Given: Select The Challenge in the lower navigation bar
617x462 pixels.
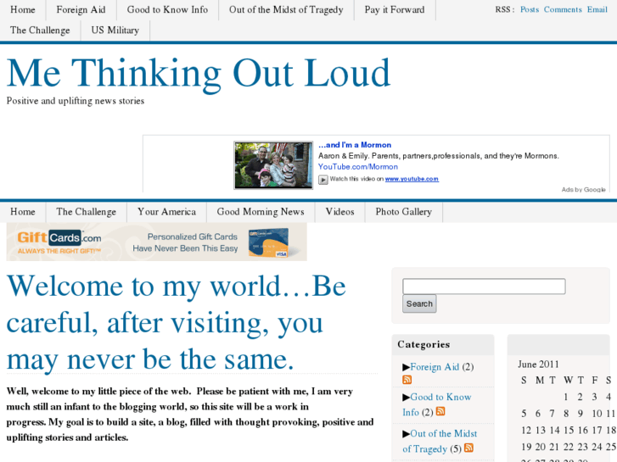Looking at the screenshot, I should pos(87,212).
